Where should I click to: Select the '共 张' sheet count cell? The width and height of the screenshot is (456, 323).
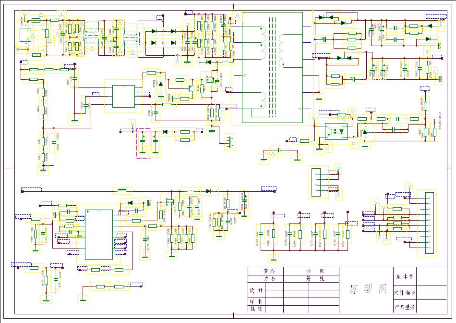[x=311, y=271]
